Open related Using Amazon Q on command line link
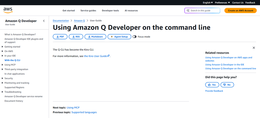This screenshot has height=118, width=260. (231, 69)
